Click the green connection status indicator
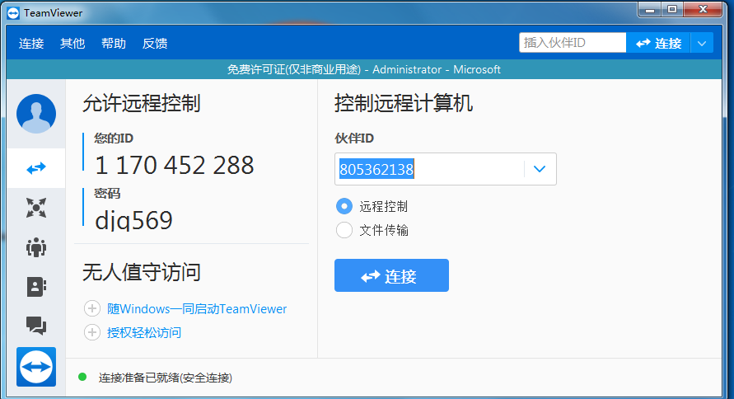The height and width of the screenshot is (399, 734). click(82, 377)
